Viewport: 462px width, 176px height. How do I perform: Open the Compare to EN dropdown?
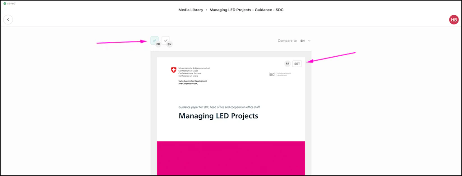coord(305,41)
